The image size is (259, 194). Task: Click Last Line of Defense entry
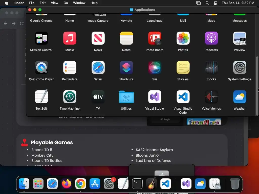154,161
